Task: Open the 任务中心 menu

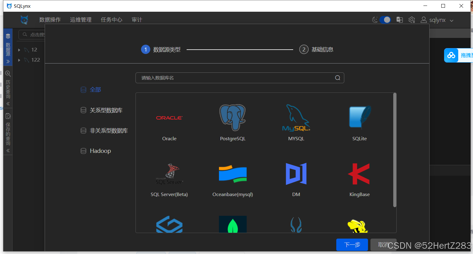Action: point(111,20)
